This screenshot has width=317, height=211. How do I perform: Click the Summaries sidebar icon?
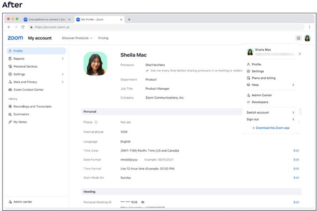10,114
